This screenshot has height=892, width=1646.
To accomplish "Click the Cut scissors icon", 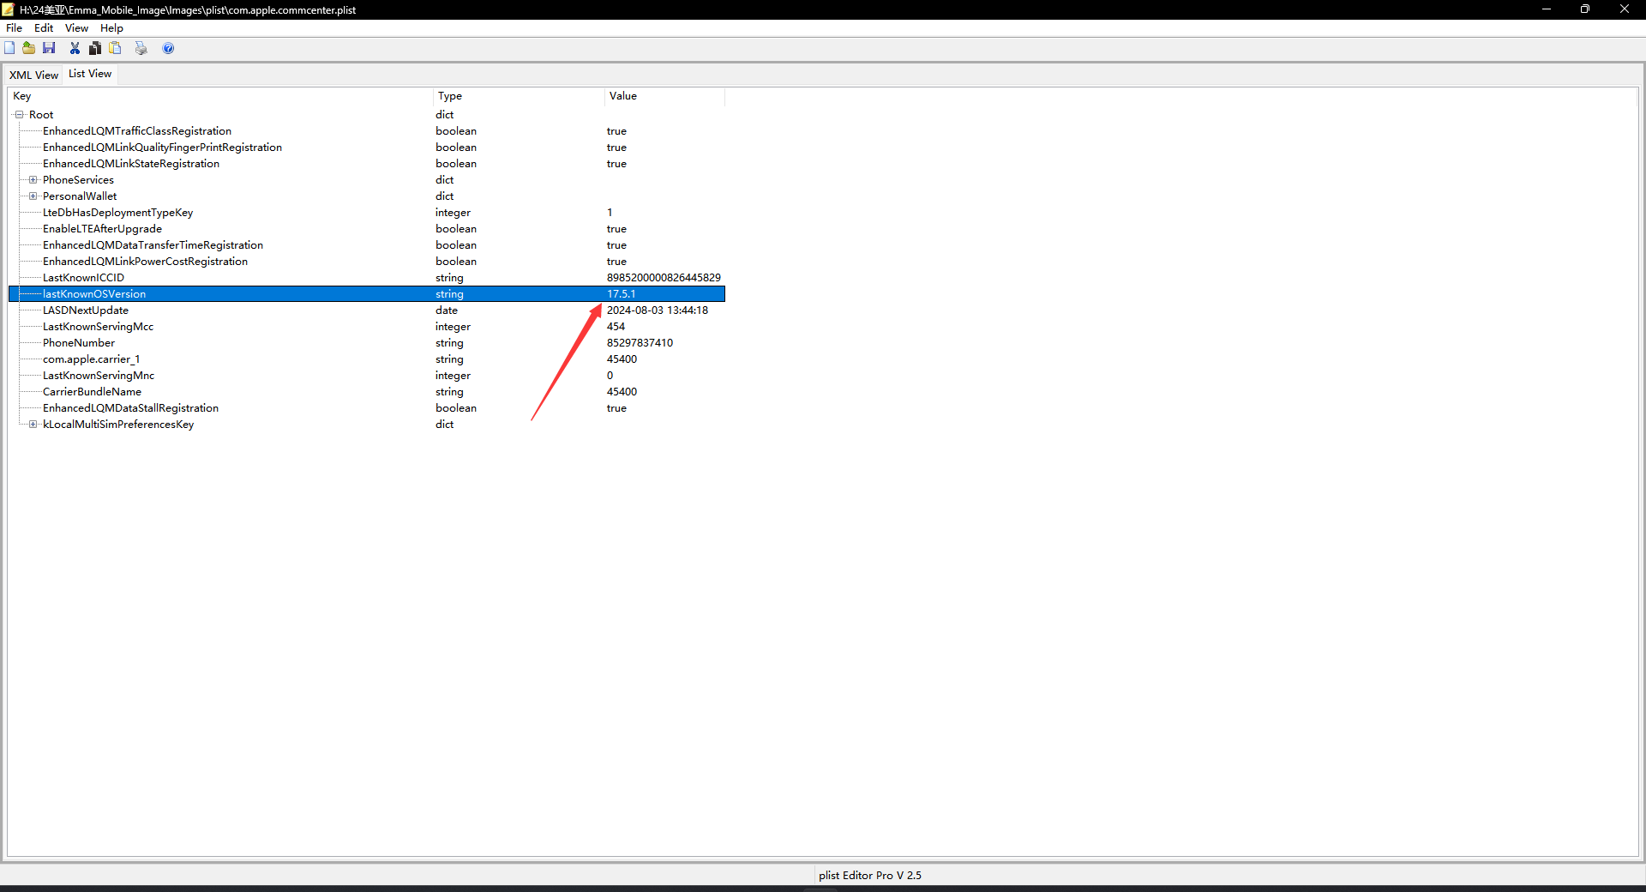I will coord(75,48).
